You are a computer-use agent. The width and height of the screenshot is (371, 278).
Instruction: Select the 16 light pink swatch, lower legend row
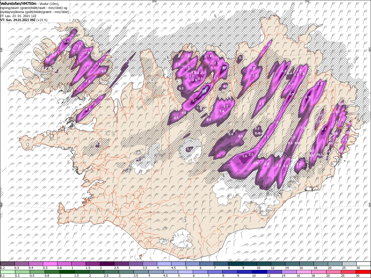pos(304,272)
